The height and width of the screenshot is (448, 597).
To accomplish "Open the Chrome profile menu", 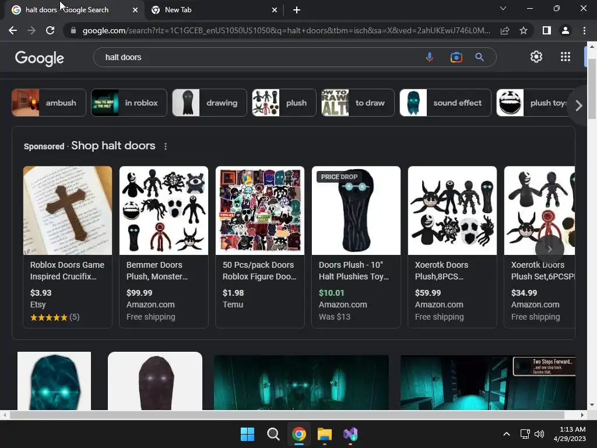I will point(566,30).
